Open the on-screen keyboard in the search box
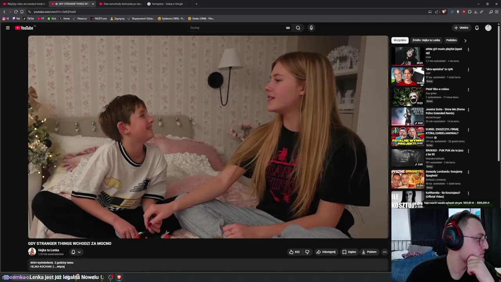The width and height of the screenshot is (501, 282). 288,28
